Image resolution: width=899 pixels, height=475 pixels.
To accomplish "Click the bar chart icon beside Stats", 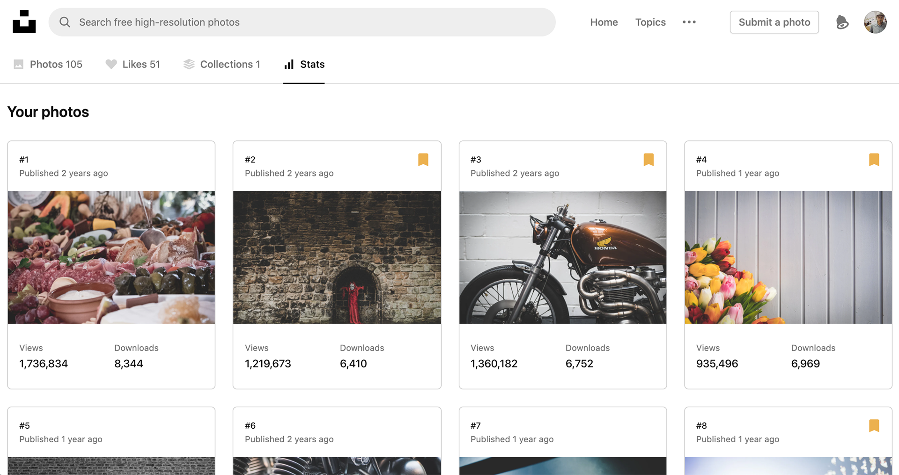I will 289,64.
